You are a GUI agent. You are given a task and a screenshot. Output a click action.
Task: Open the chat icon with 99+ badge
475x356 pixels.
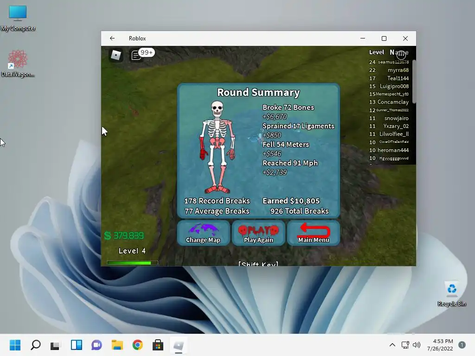coord(143,55)
